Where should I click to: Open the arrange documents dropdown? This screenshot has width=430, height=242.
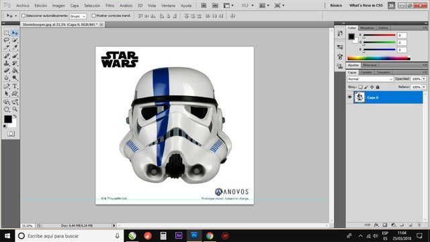click(x=265, y=5)
